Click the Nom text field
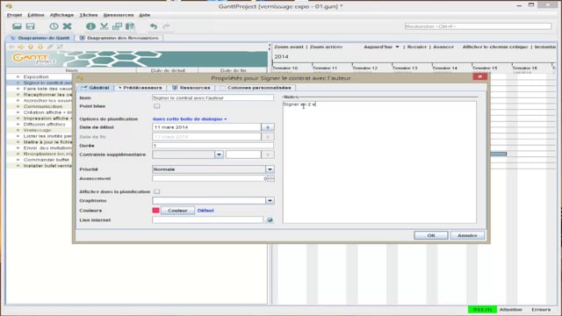Screen dimensions: 562x316 point(213,97)
